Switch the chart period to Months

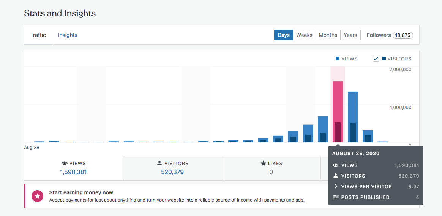(328, 35)
